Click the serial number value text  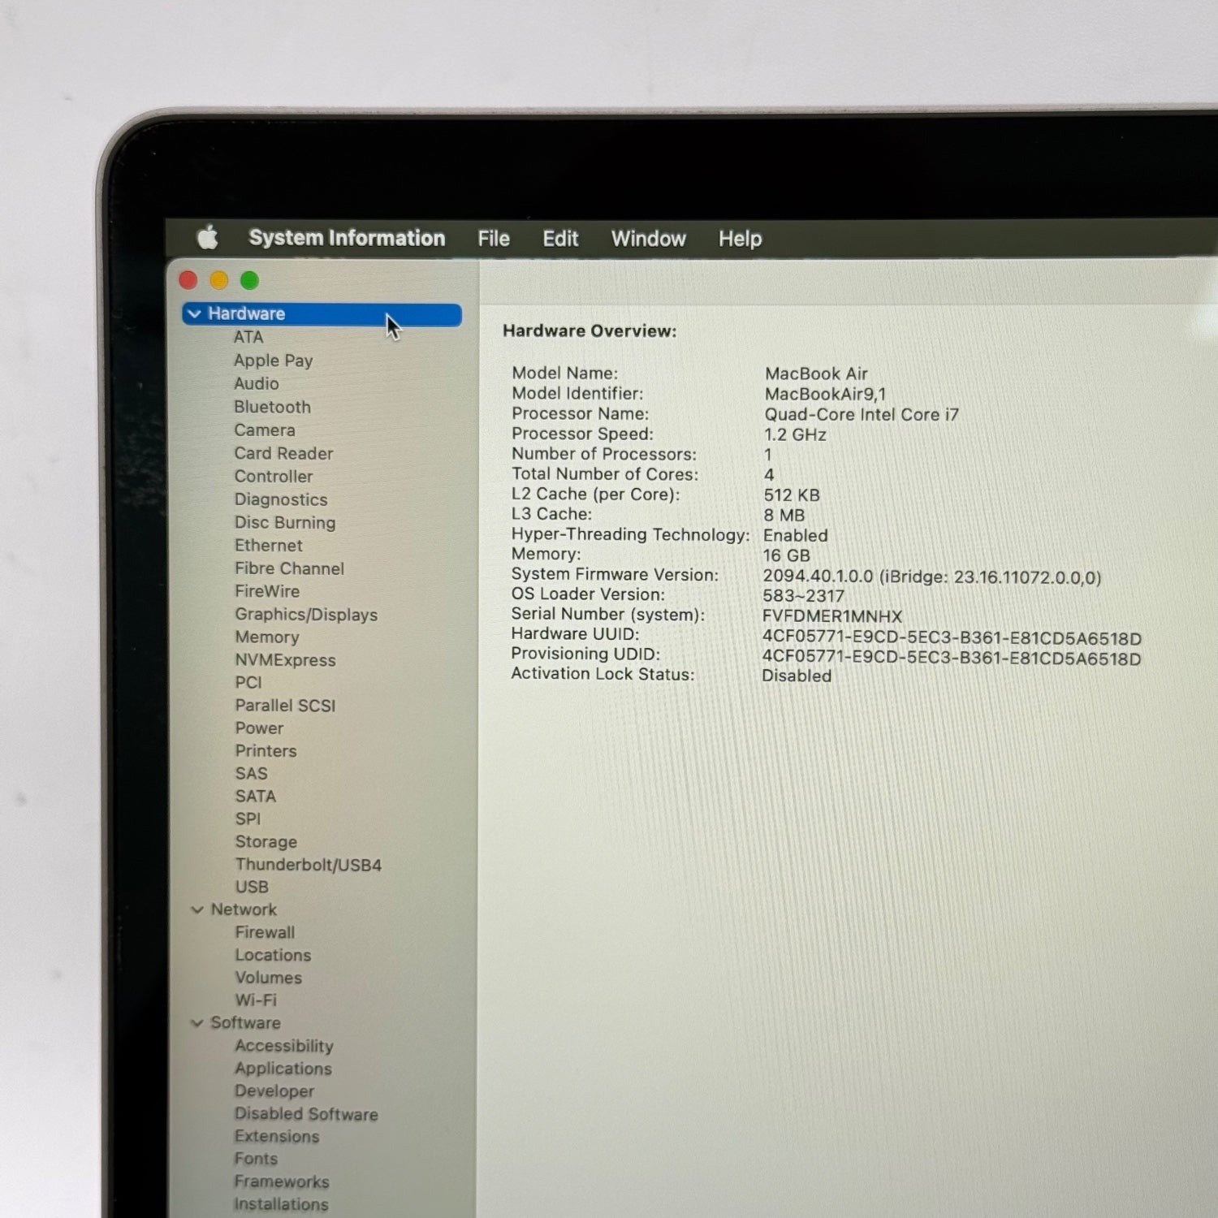pyautogui.click(x=831, y=616)
